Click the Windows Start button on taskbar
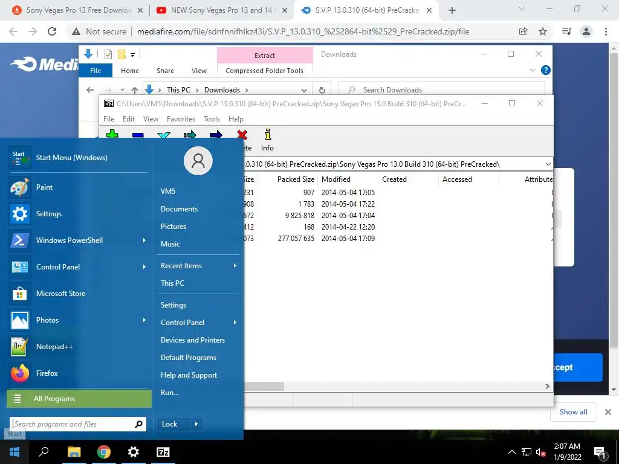This screenshot has width=619, height=464. [15, 452]
